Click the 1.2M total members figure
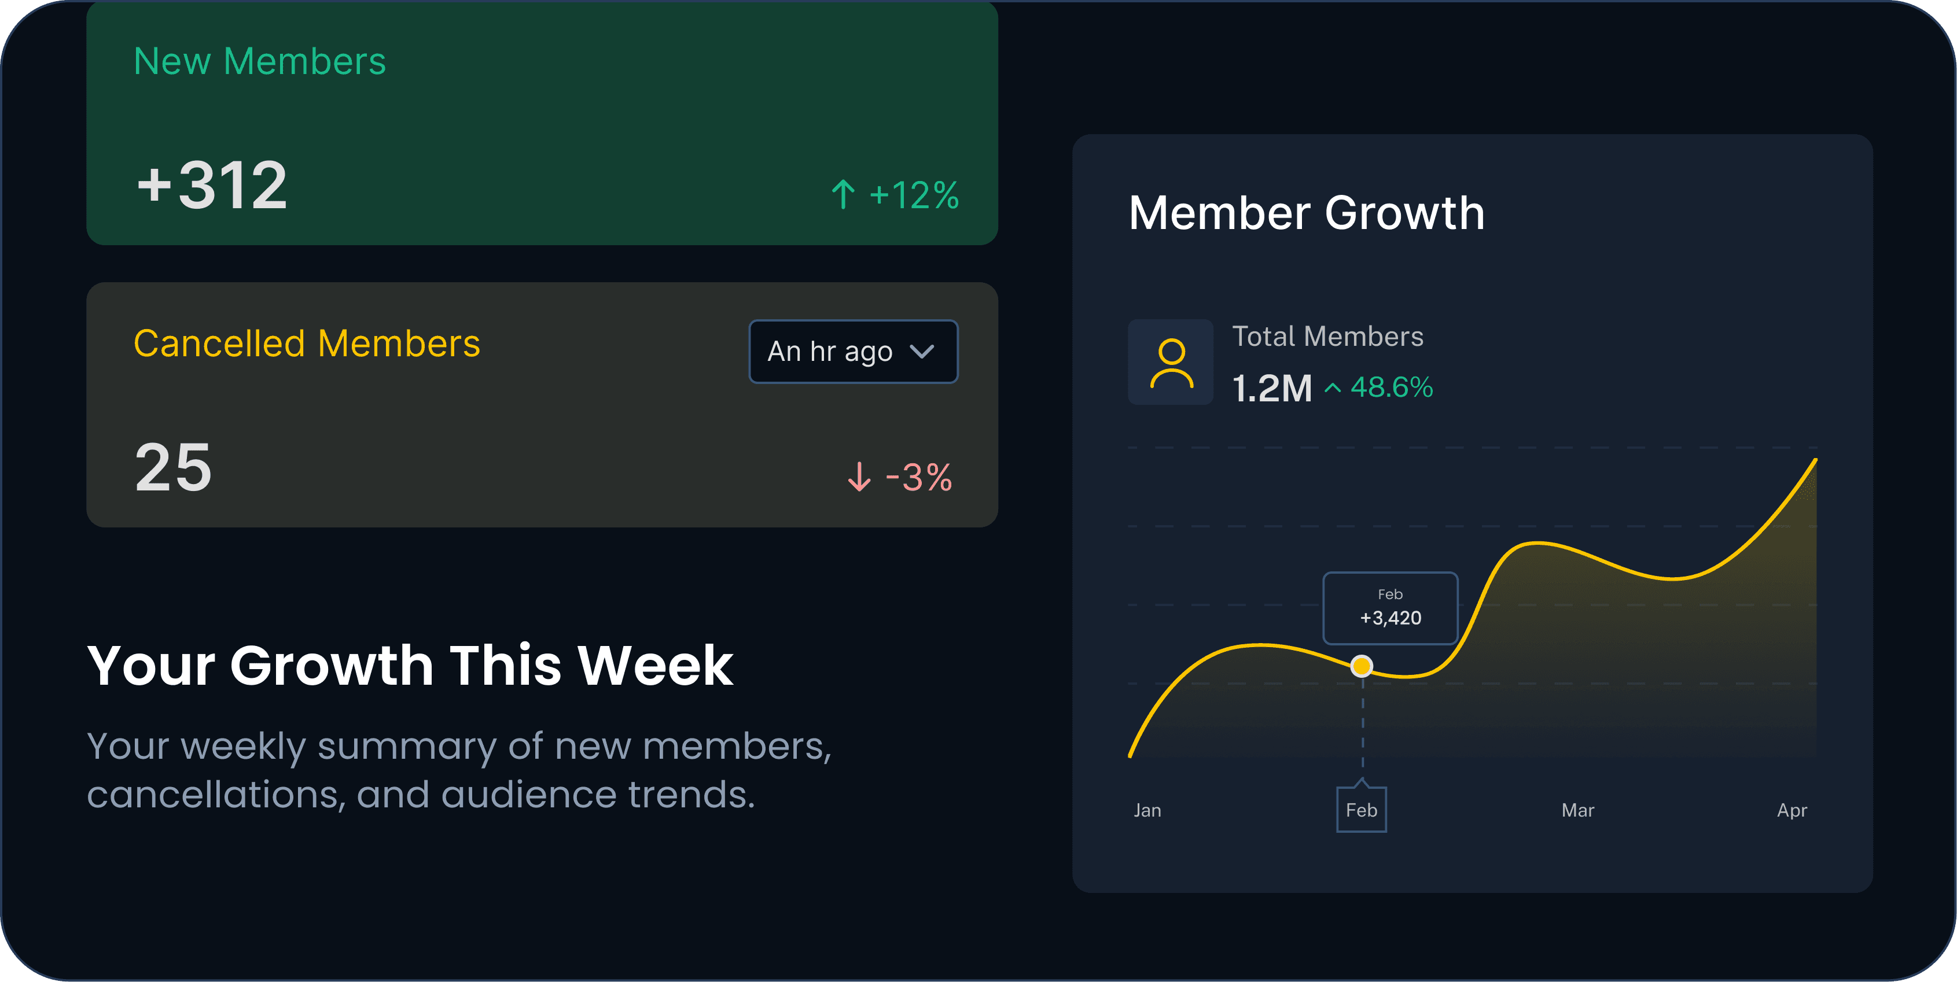This screenshot has width=1957, height=982. (1272, 388)
